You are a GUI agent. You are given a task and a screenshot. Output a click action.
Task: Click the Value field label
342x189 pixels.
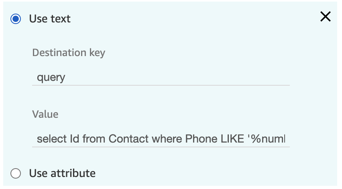[45, 114]
